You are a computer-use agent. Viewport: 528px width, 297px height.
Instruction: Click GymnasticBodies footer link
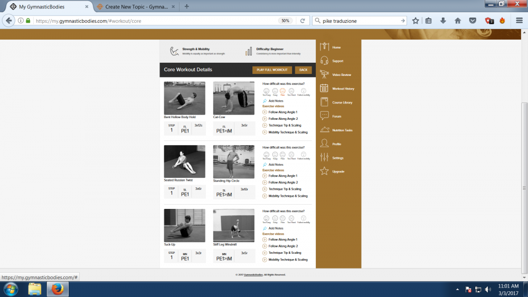tap(253, 275)
